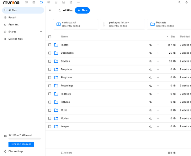
Task: Open recently edited contacts.vcf card
Action: 76,24
